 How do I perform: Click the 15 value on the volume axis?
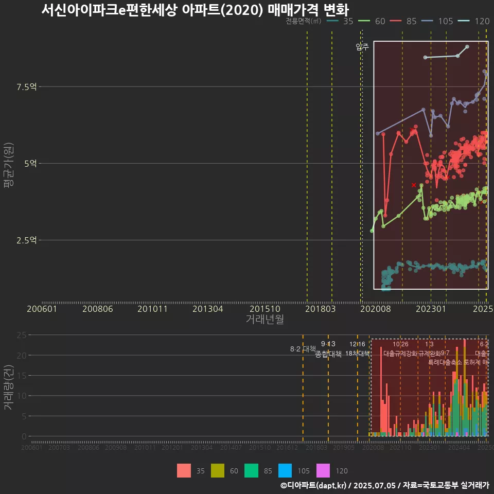pos(22,376)
